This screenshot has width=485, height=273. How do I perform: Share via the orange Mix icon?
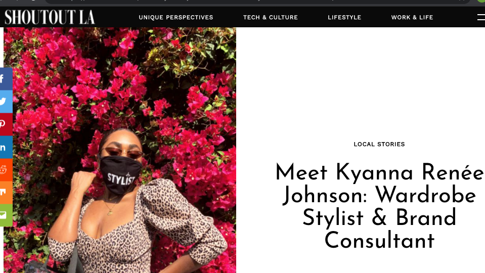pyautogui.click(x=6, y=192)
